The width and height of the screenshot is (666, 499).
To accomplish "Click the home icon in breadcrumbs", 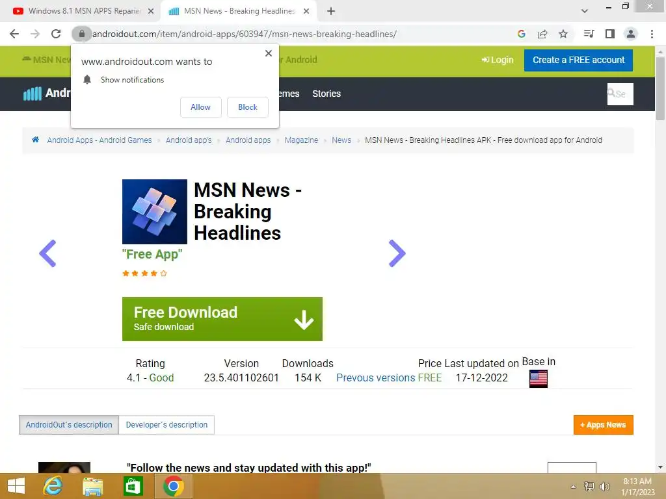I will tap(35, 140).
